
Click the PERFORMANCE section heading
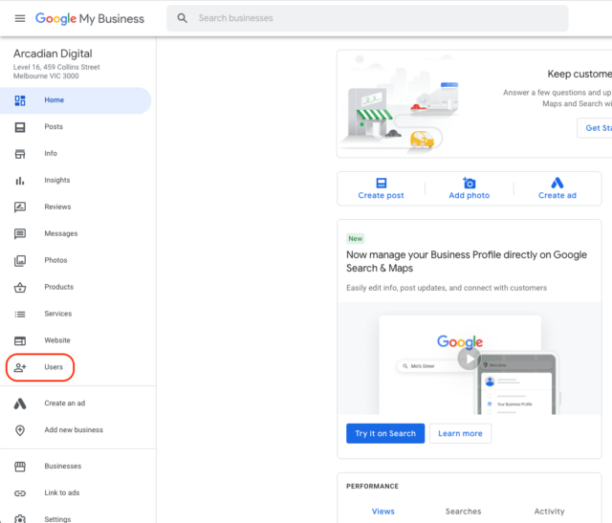372,487
